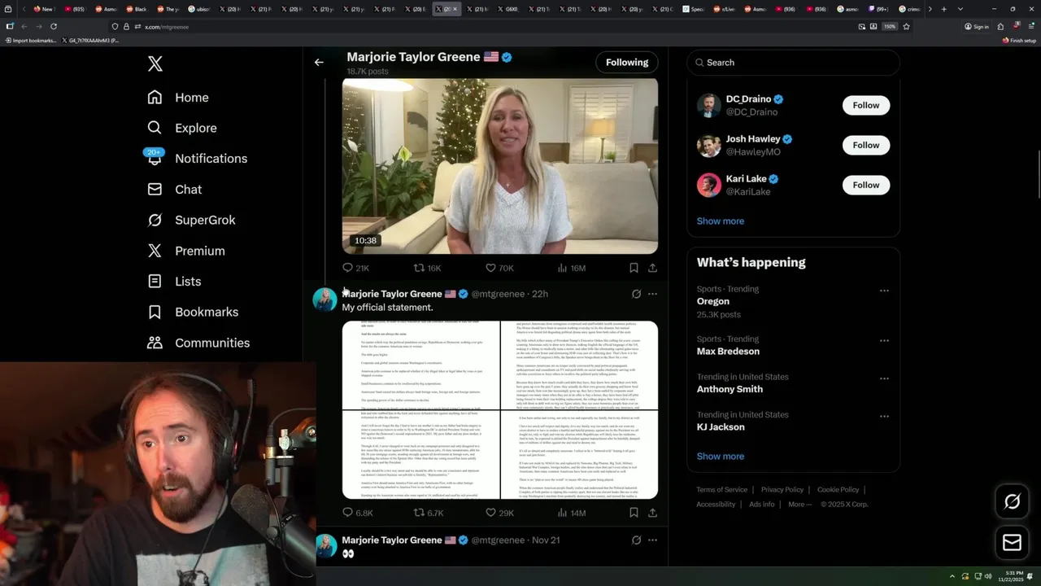Open the first official statement page image

pos(420,365)
